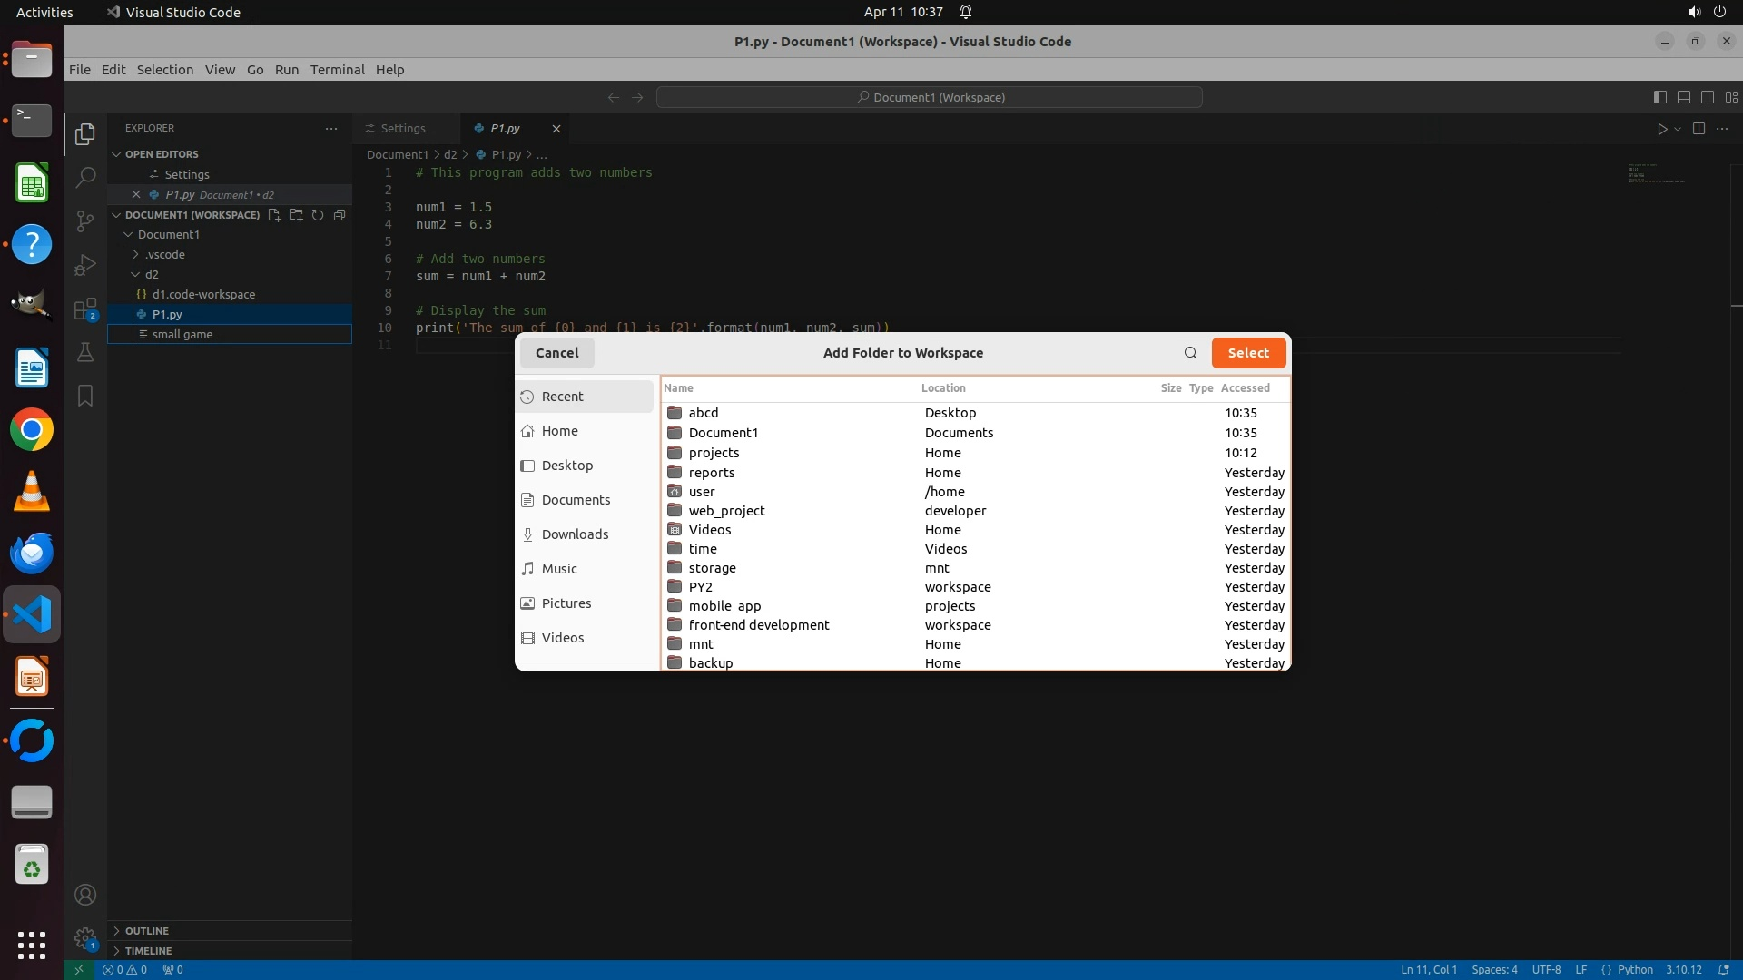Expand the .vscode folder
The width and height of the screenshot is (1743, 980).
pos(164,254)
